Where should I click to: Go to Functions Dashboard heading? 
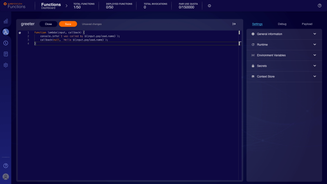pyautogui.click(x=51, y=6)
